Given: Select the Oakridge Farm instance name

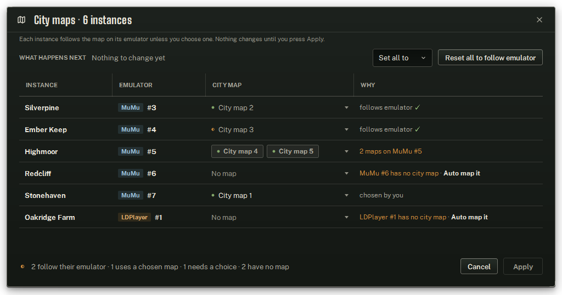Looking at the screenshot, I should click(50, 217).
